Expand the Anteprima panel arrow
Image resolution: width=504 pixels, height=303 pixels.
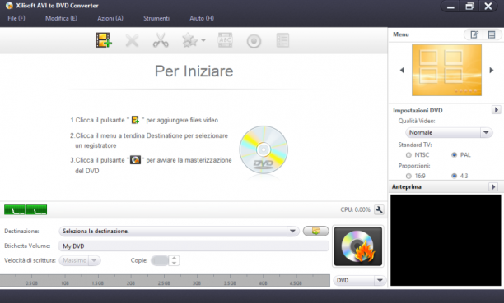coord(493,186)
